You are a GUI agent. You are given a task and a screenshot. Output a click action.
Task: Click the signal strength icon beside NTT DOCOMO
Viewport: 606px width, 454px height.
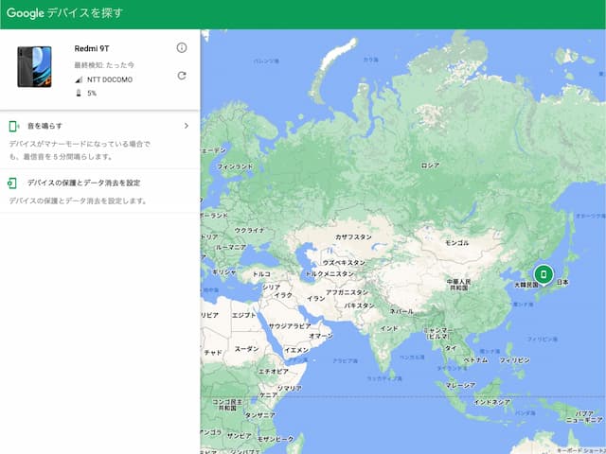point(79,79)
